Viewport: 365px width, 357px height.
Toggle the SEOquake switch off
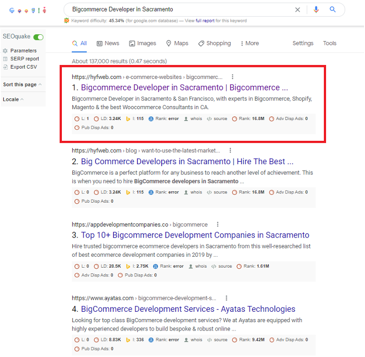point(38,37)
